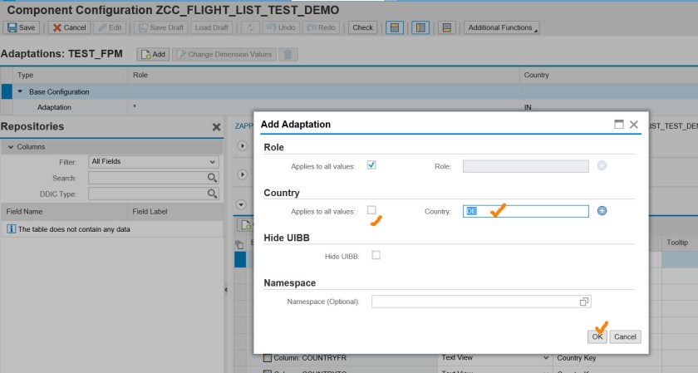Maximize the Add Adaptation dialog
This screenshot has width=698, height=373.
[x=618, y=125]
